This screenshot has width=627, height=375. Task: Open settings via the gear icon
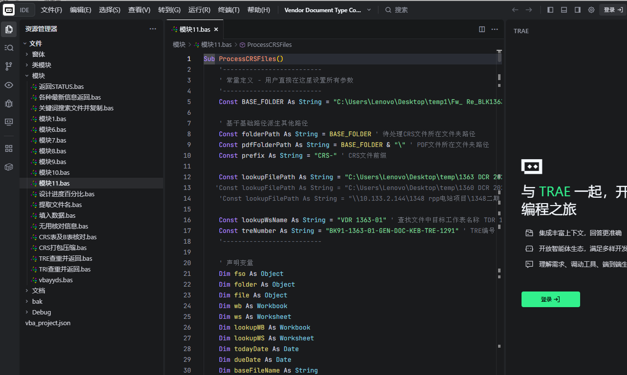pyautogui.click(x=591, y=10)
